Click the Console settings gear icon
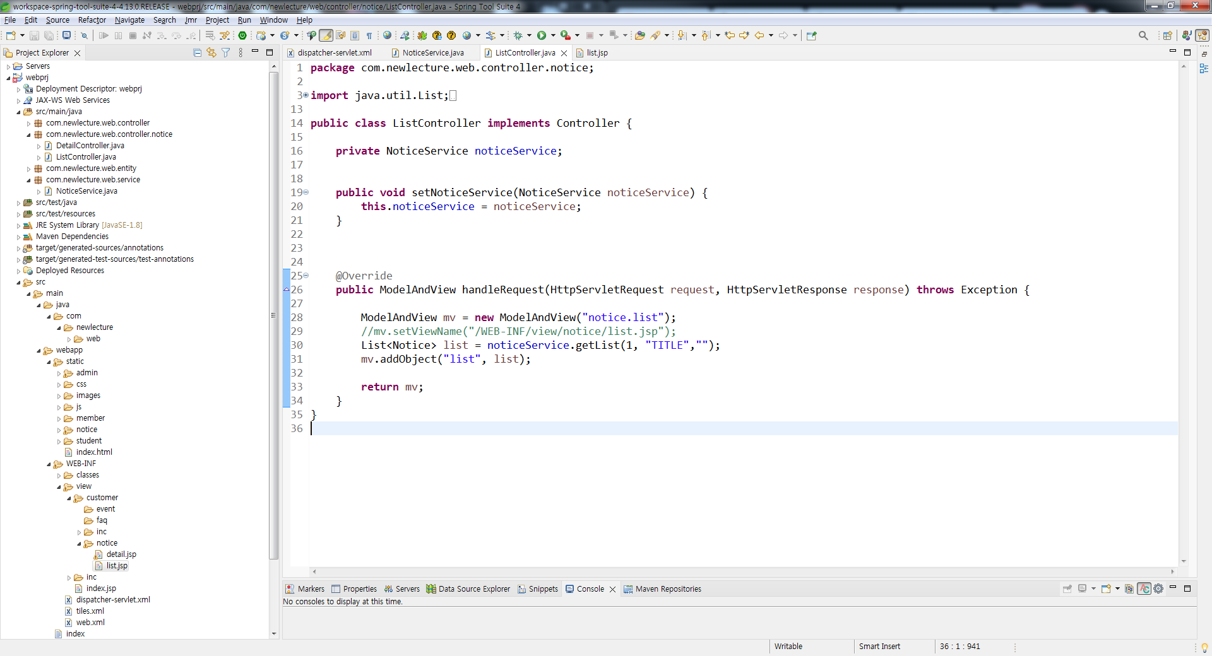1212x656 pixels. tap(1158, 589)
